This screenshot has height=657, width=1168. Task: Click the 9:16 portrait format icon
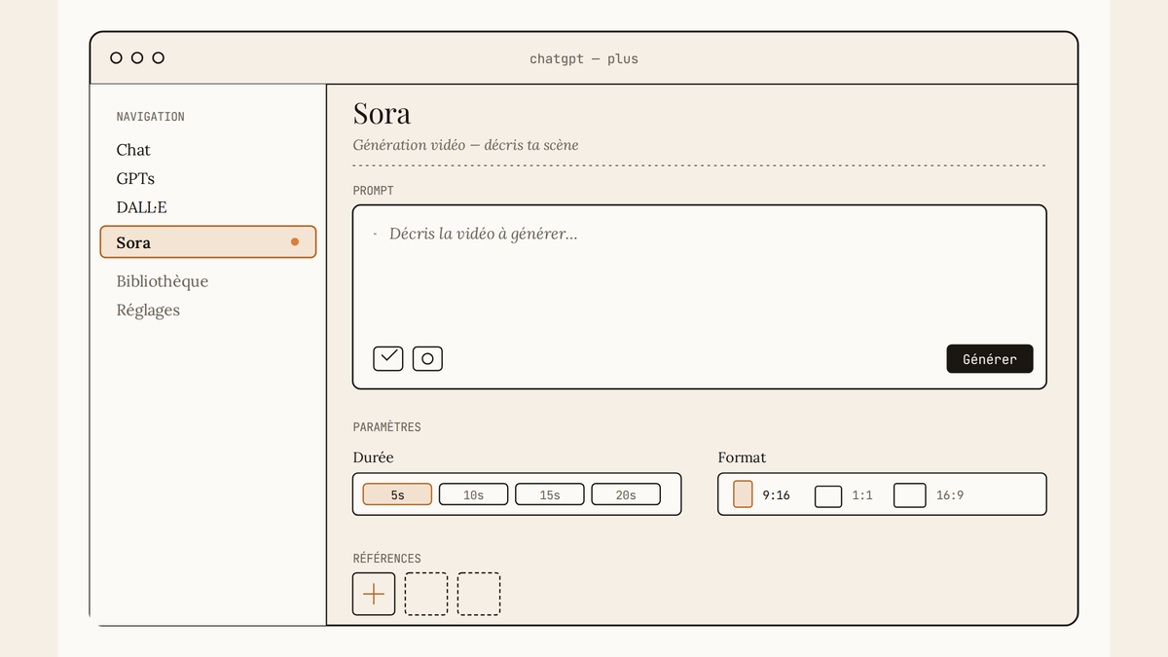point(743,494)
